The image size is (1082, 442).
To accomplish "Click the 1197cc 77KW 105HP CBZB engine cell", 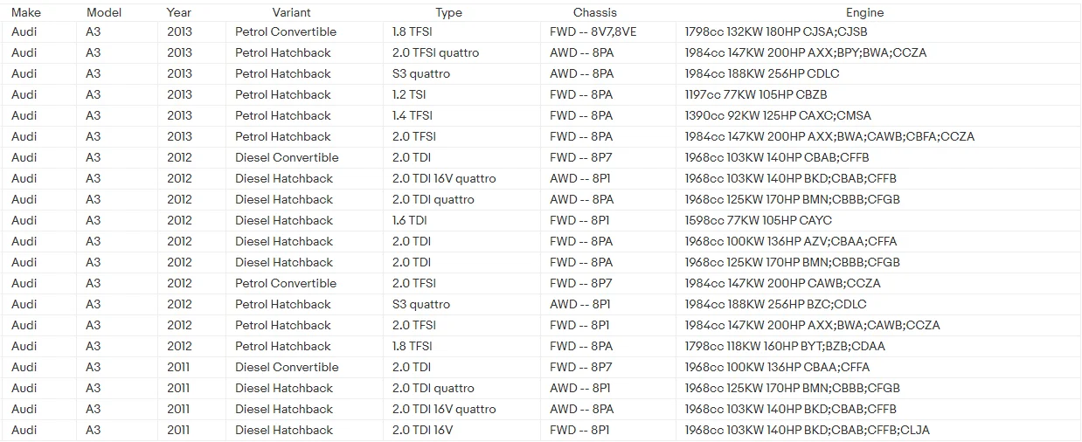I will tap(878, 95).
